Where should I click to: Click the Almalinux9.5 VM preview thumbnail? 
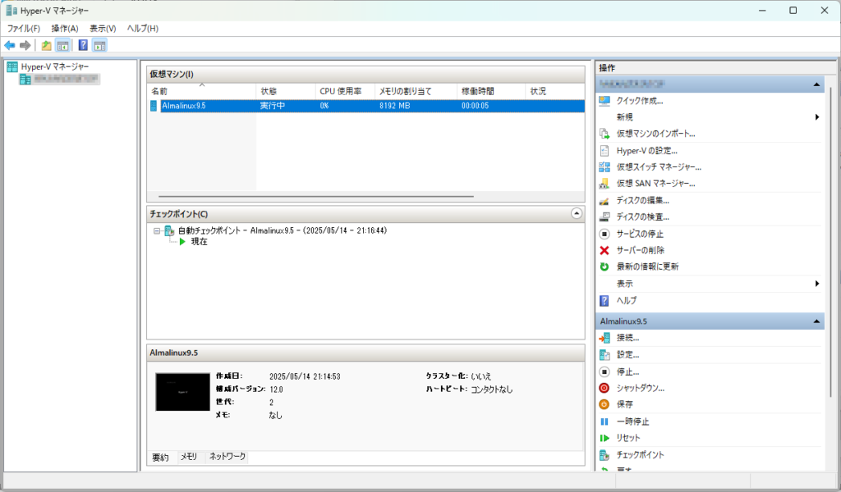[182, 392]
